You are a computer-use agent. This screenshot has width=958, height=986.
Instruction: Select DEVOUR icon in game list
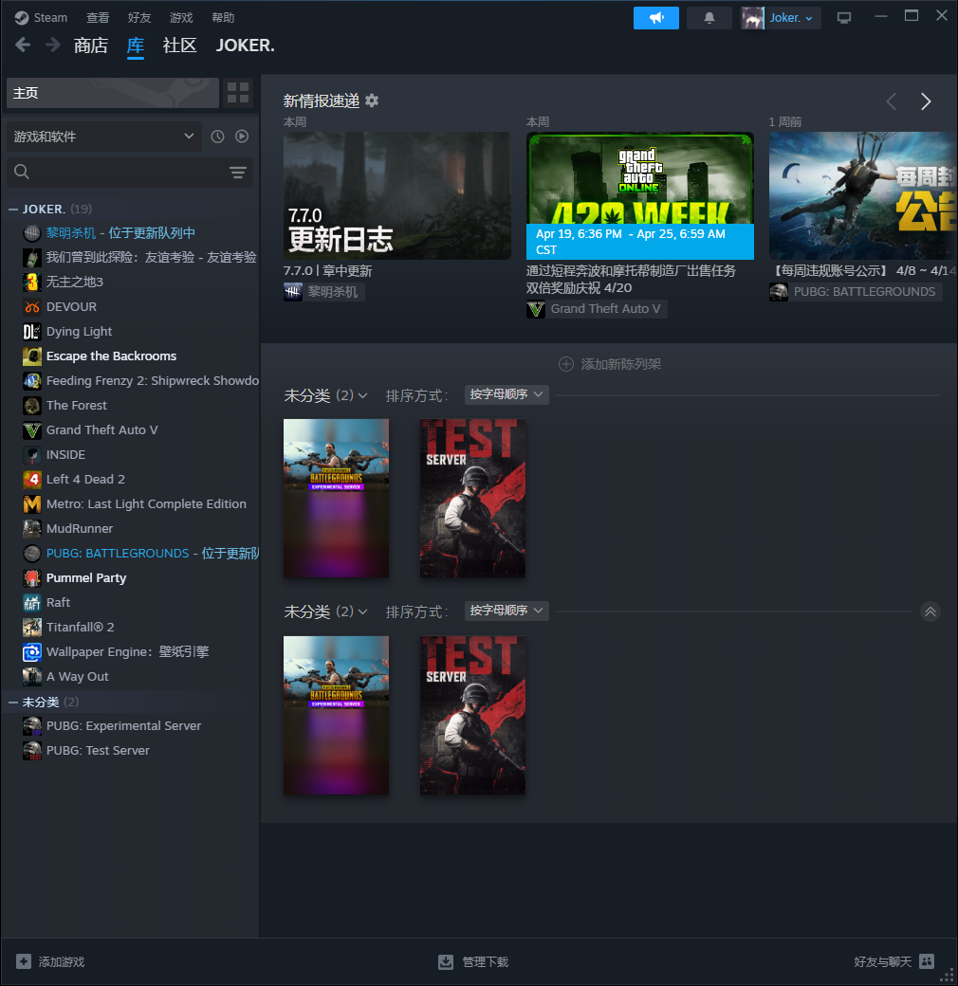coord(32,307)
